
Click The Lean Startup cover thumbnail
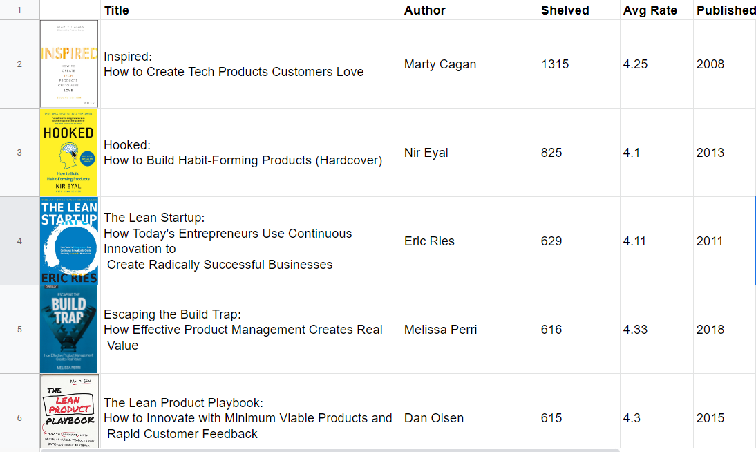(69, 241)
